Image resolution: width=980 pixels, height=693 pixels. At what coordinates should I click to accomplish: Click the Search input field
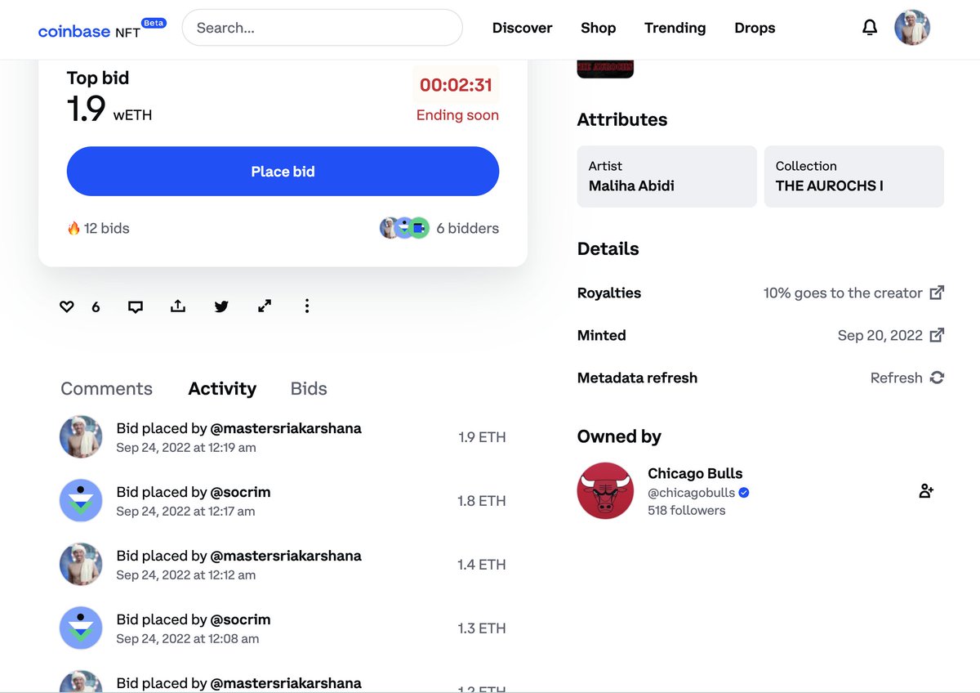(x=323, y=28)
